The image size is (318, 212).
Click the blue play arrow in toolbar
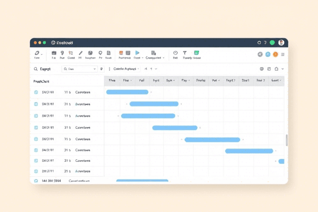pyautogui.click(x=137, y=53)
